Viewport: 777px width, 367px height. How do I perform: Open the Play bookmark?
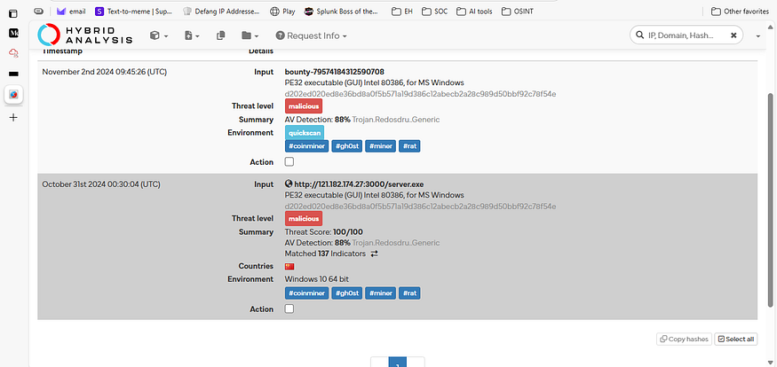(x=282, y=11)
